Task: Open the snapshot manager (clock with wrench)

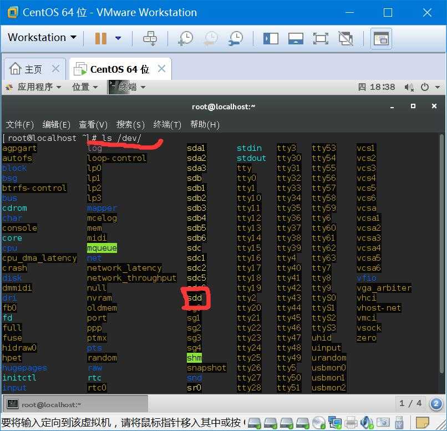Action: 236,38
